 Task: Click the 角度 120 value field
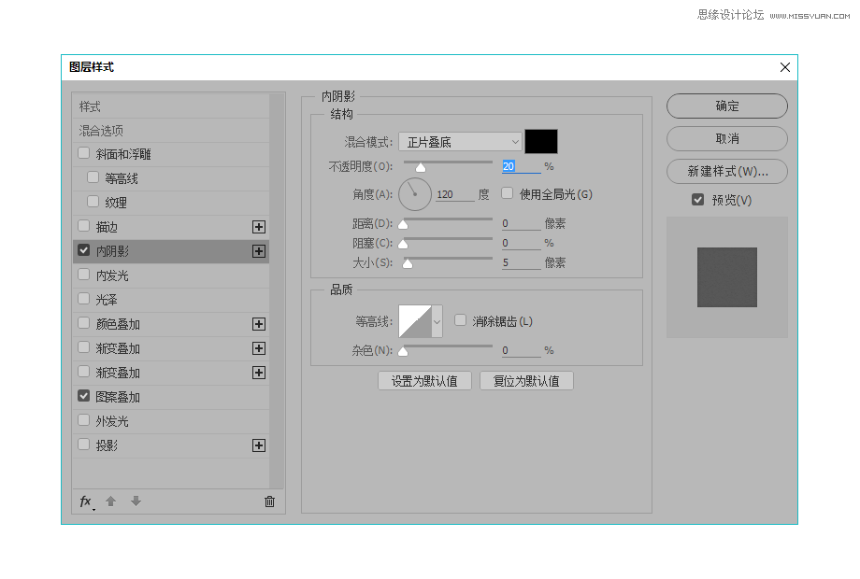pyautogui.click(x=454, y=194)
